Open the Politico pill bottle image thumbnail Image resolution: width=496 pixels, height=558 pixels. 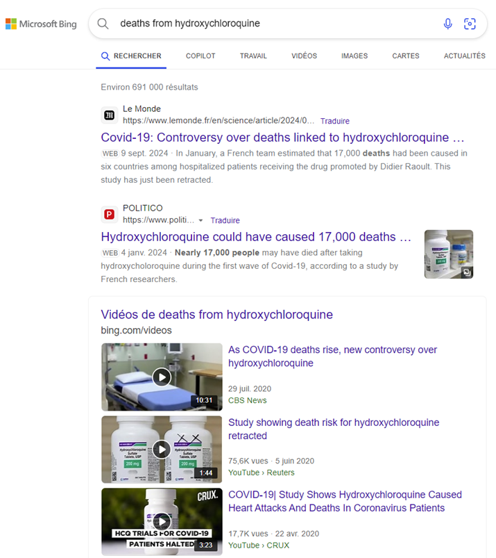449,254
